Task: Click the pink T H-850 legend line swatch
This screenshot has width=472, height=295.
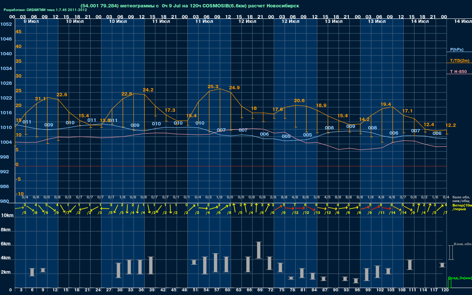Action: point(459,74)
